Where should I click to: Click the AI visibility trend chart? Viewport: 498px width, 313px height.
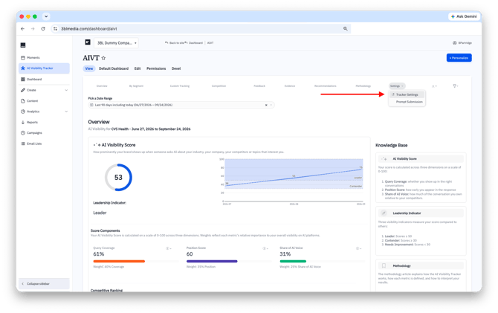point(292,181)
